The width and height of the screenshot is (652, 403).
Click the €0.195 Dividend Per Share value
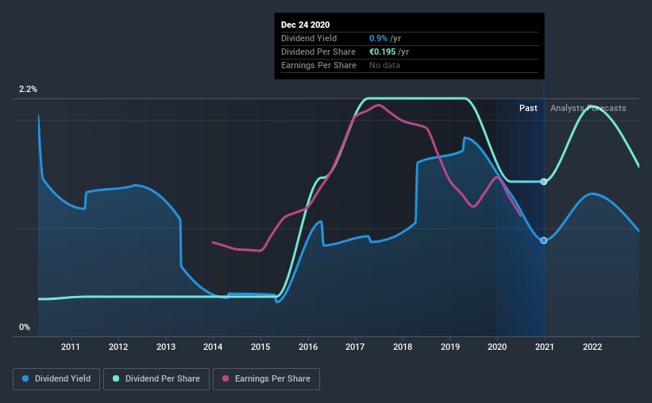pyautogui.click(x=383, y=52)
